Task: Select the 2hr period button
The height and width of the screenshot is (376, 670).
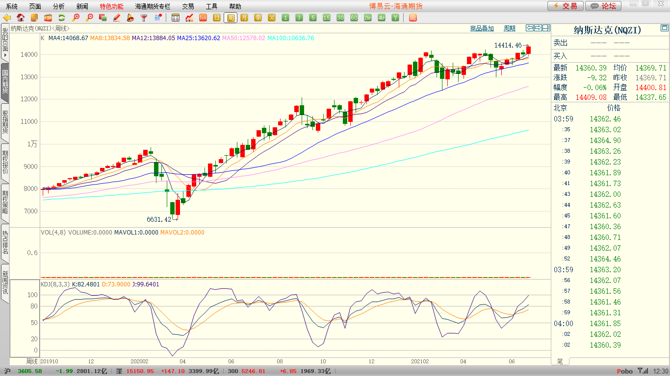Action: (x=368, y=18)
